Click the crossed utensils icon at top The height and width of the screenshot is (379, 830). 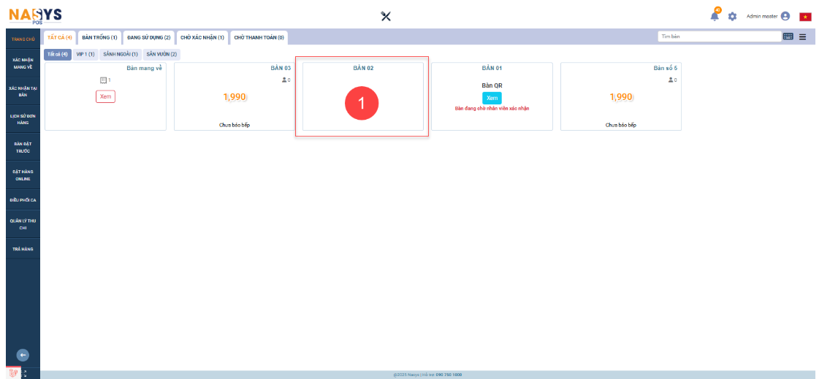tap(387, 16)
